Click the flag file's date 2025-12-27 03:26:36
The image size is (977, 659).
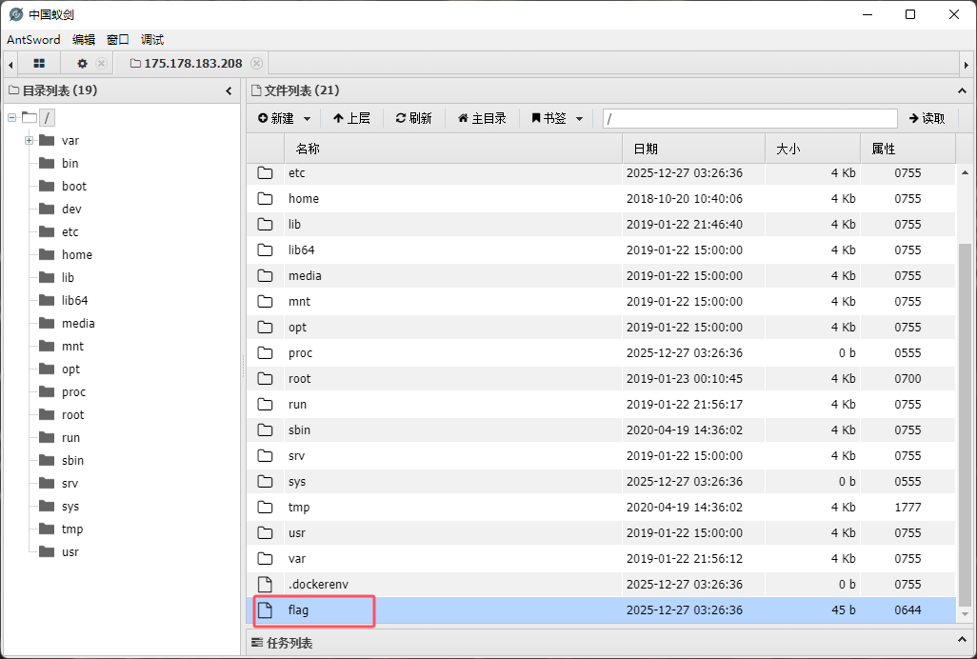tap(684, 610)
